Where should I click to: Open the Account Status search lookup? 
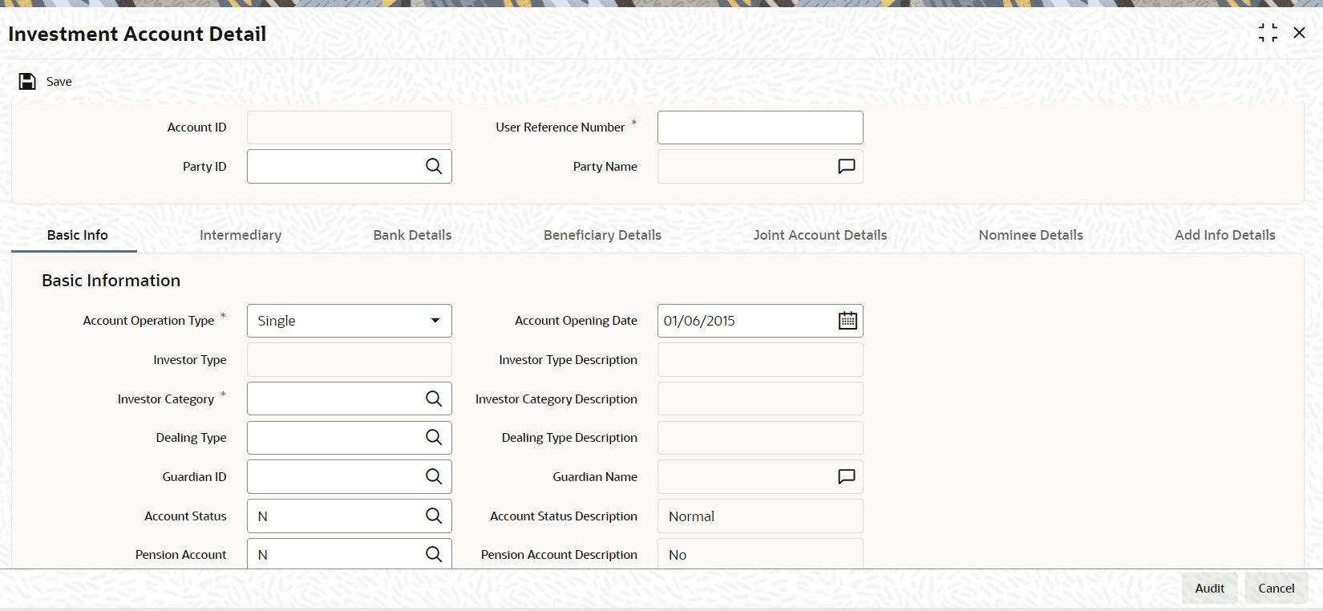coord(434,516)
